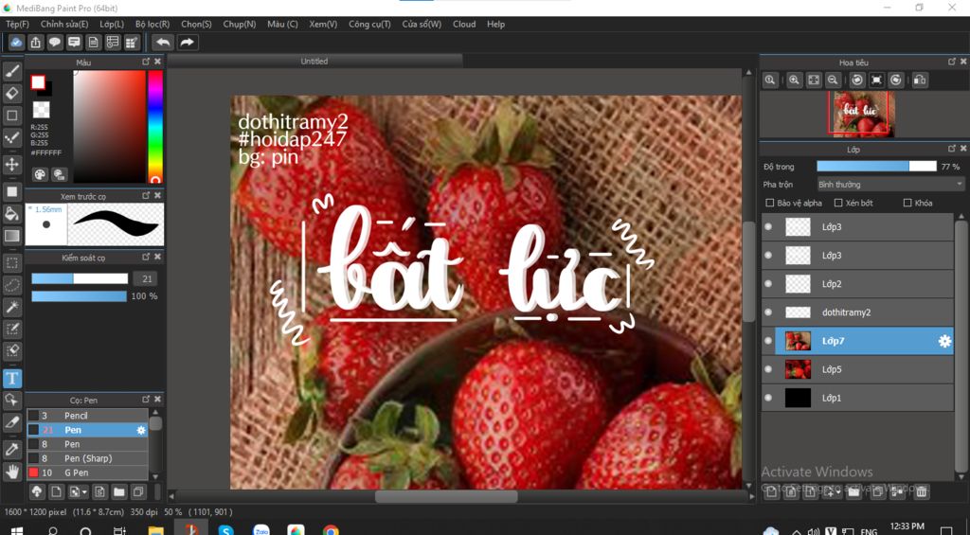Screen dimensions: 970x535
Task: Hide the Lớp7 layer
Action: coord(768,341)
